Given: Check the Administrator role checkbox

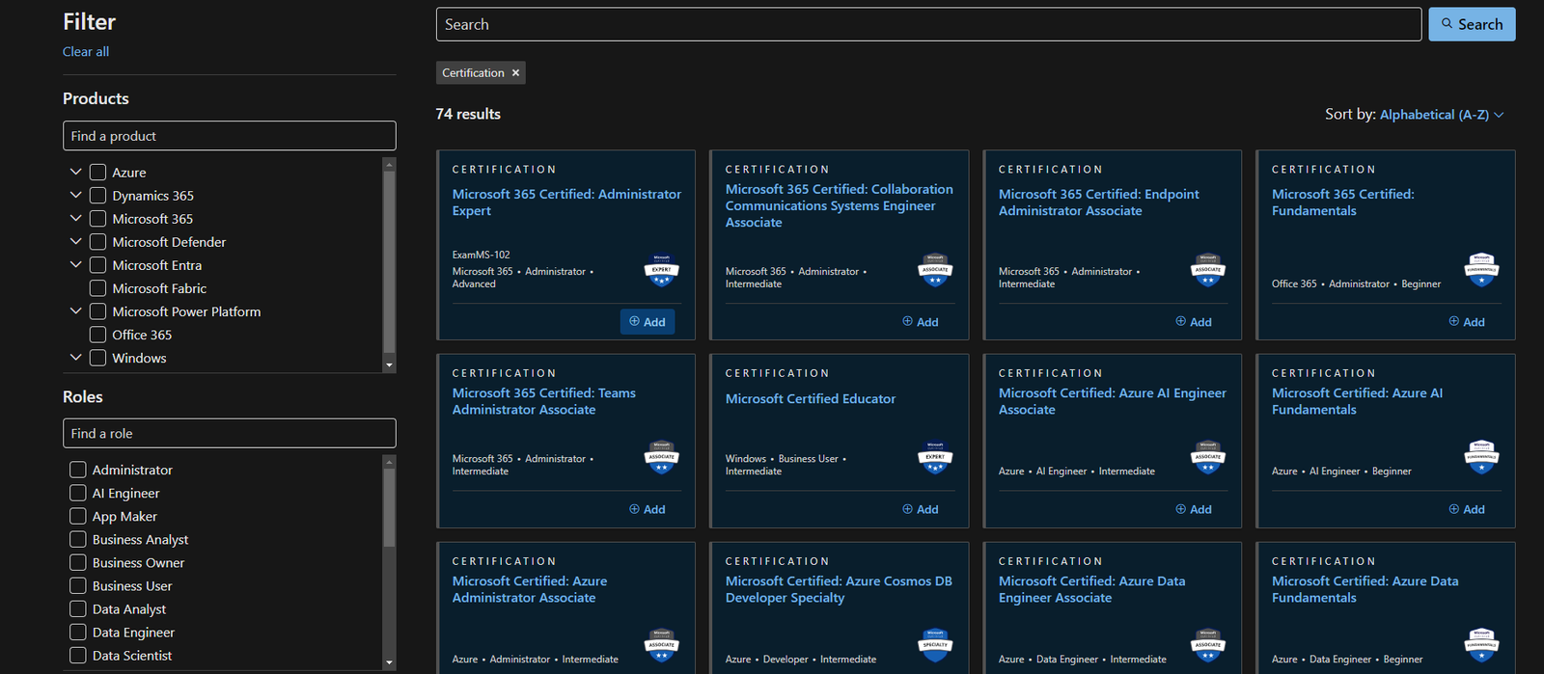Looking at the screenshot, I should tap(78, 470).
